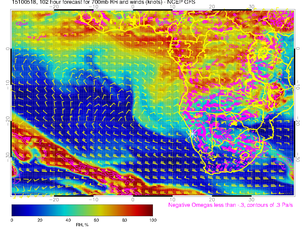
Task: Click the '20' longitude label on the top axis
Action: [212, 7]
